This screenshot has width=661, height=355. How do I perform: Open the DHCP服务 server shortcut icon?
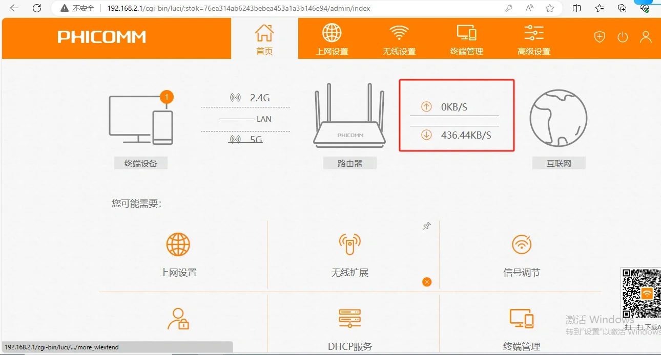(349, 318)
